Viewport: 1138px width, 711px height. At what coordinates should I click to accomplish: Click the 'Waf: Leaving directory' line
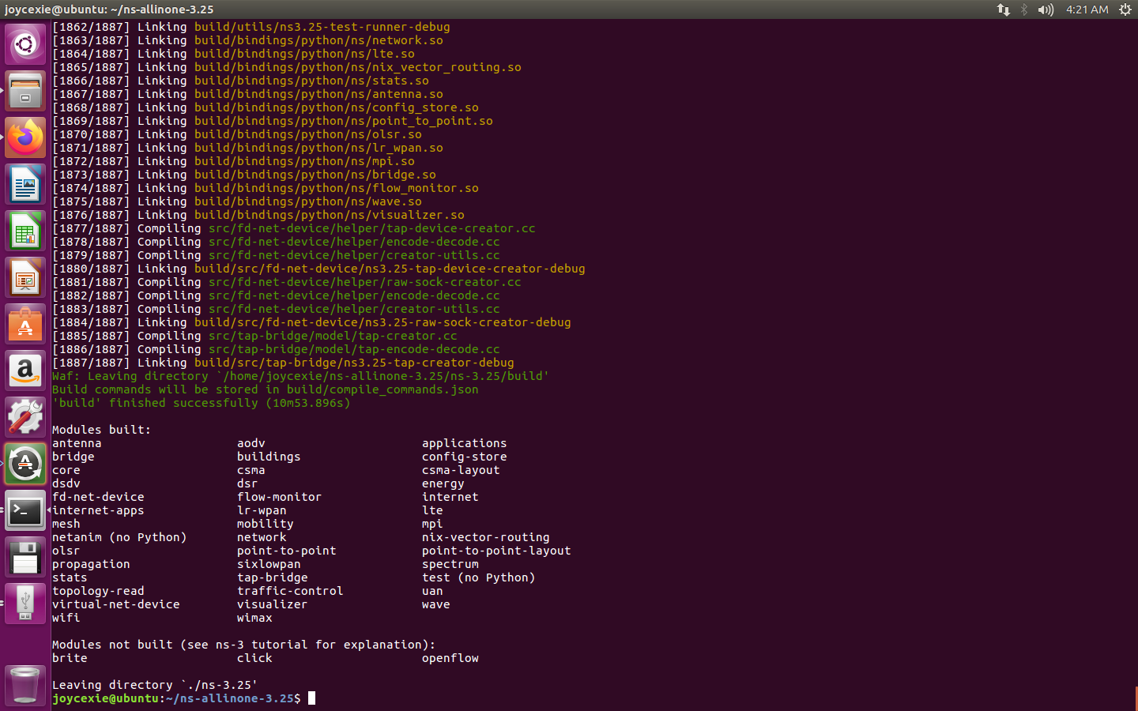click(300, 376)
